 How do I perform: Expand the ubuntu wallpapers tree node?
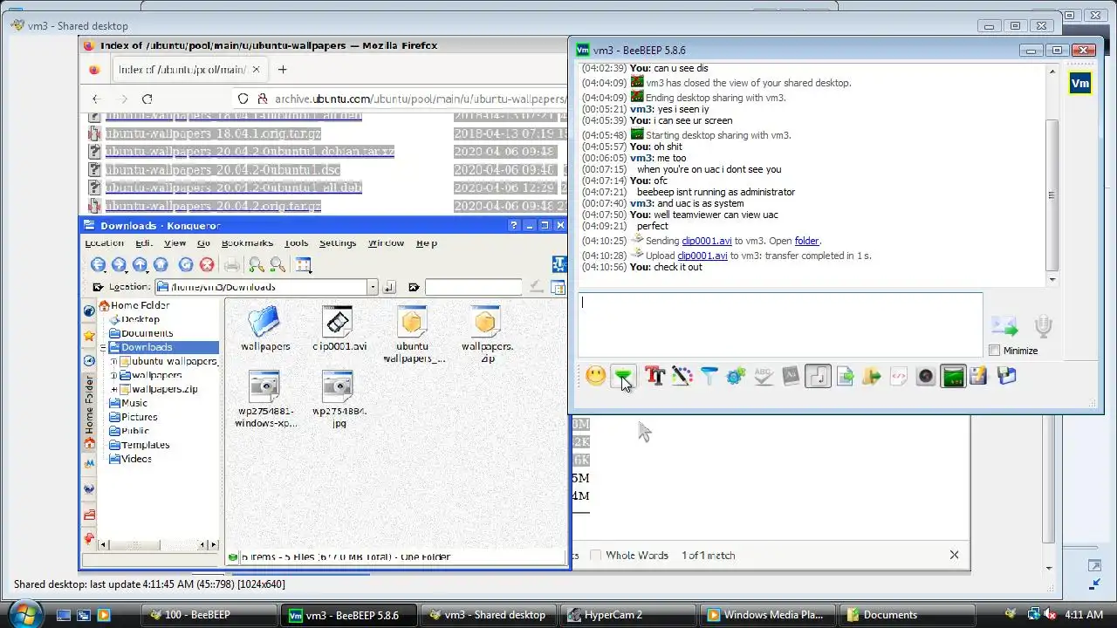point(114,361)
